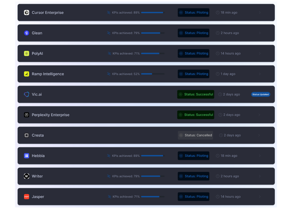Viewport: 292px width, 209px height.
Task: Click the KPI icon in Jasper row
Action: click(109, 196)
